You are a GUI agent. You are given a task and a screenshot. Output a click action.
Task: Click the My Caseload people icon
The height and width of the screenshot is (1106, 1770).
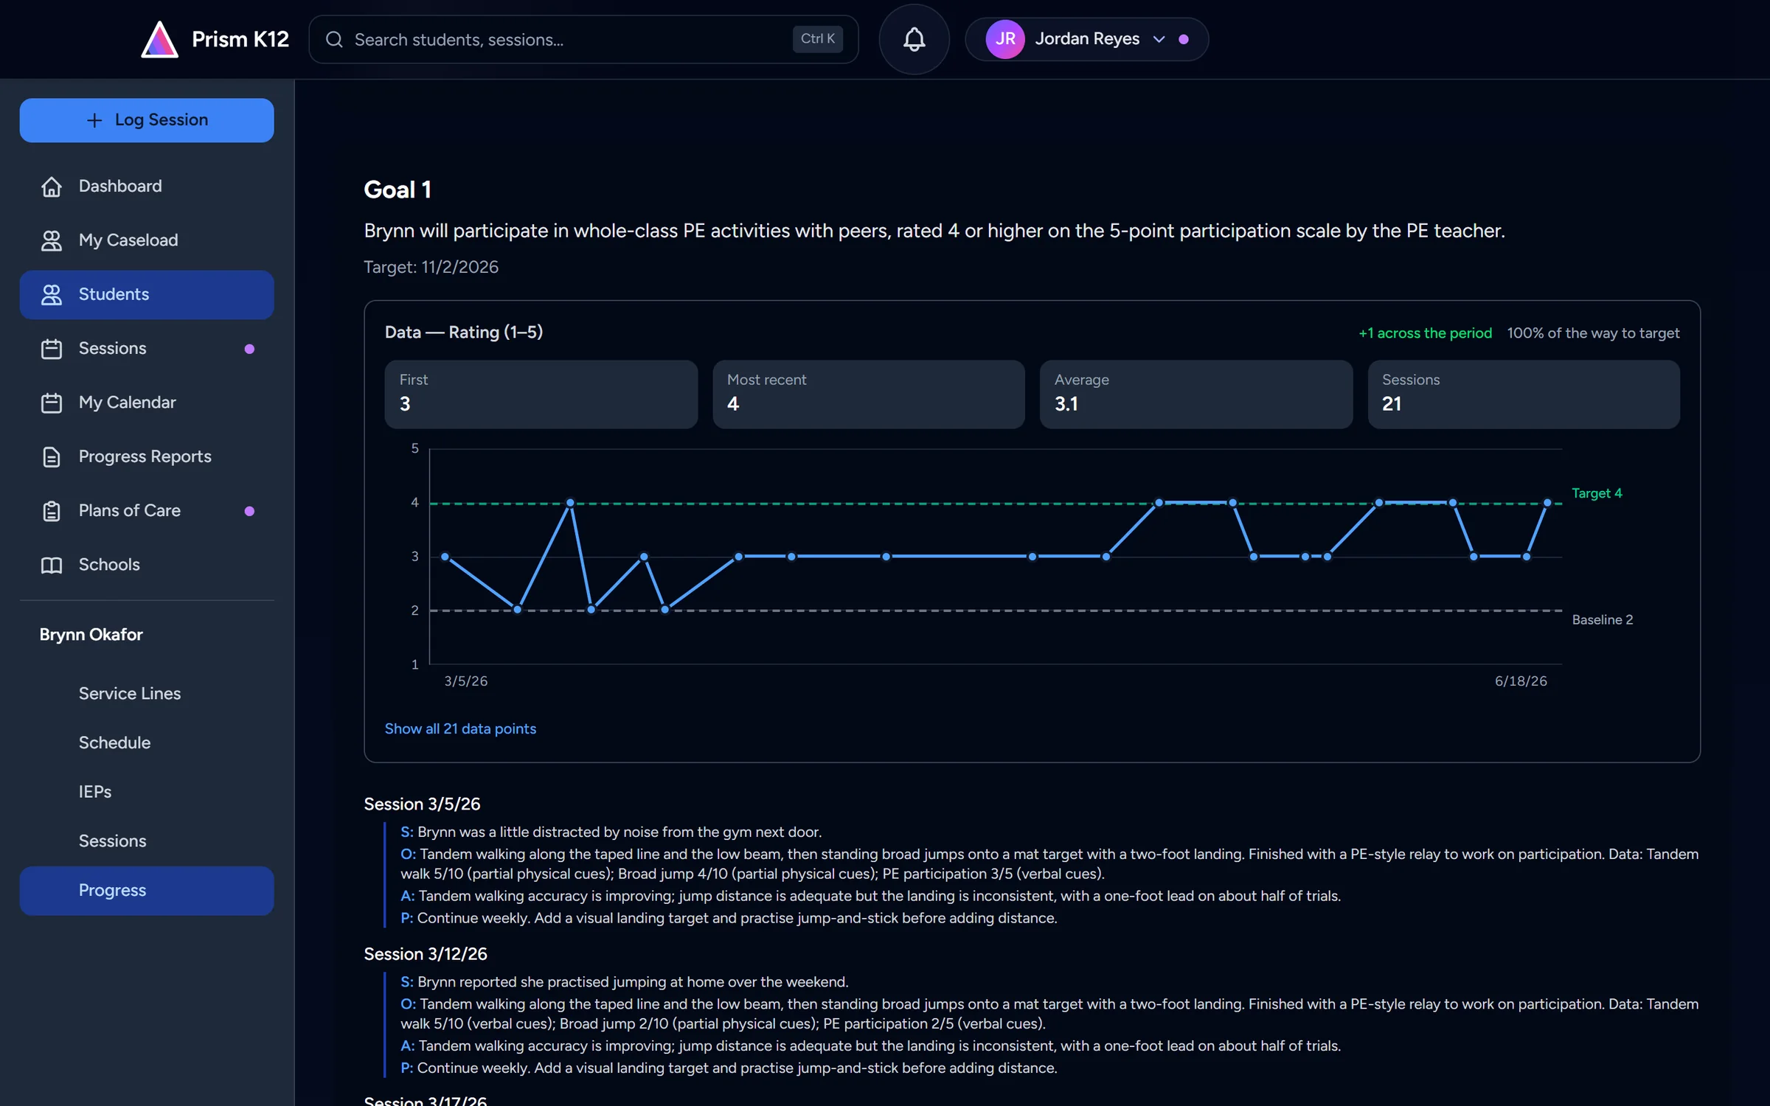pyautogui.click(x=52, y=240)
